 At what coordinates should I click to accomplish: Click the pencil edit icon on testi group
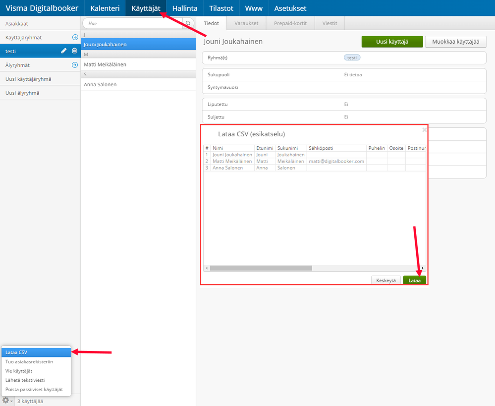pos(64,51)
